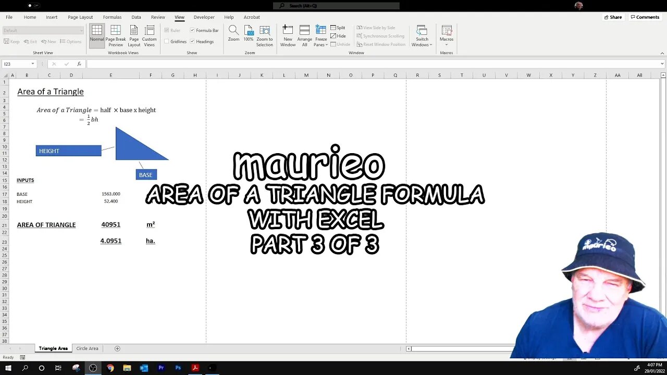Open the Zoom dialog

(233, 34)
